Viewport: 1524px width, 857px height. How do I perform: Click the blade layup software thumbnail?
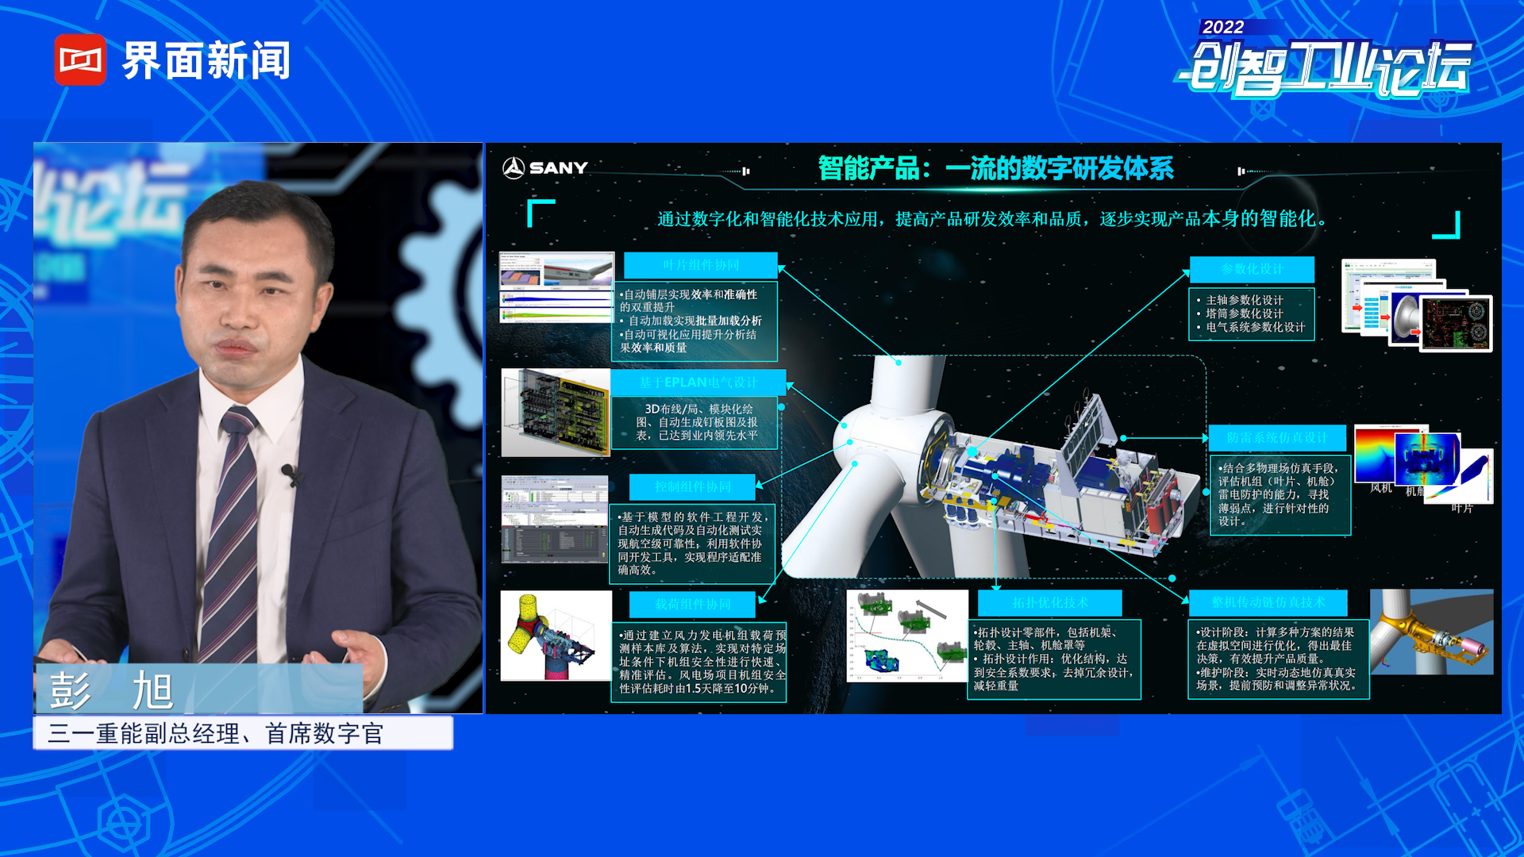[556, 287]
